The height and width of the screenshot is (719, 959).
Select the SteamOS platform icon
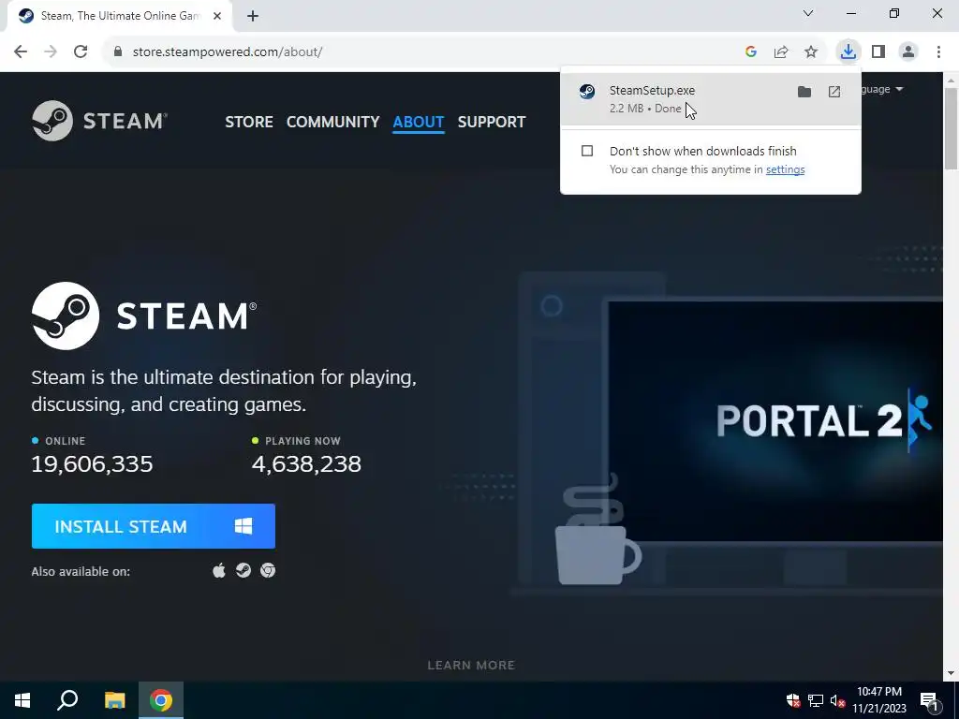click(243, 571)
